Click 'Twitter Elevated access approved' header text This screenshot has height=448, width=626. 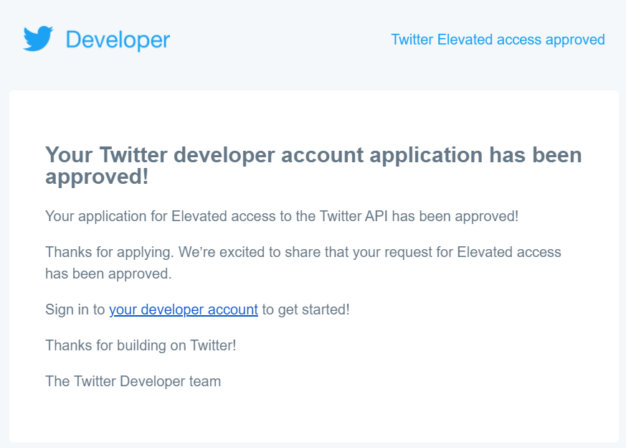(x=498, y=39)
